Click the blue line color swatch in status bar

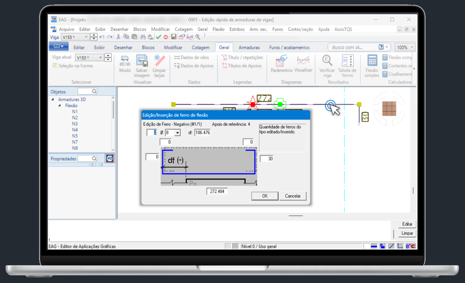374,246
